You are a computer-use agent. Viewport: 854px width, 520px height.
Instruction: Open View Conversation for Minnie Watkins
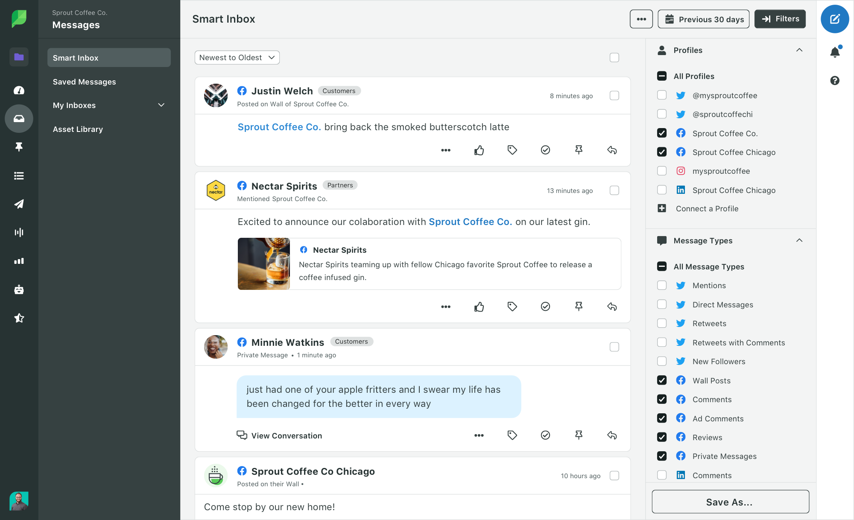pos(279,435)
